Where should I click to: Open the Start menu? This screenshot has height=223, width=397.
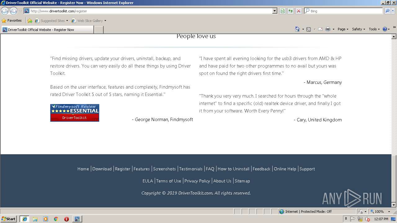pos(9,219)
